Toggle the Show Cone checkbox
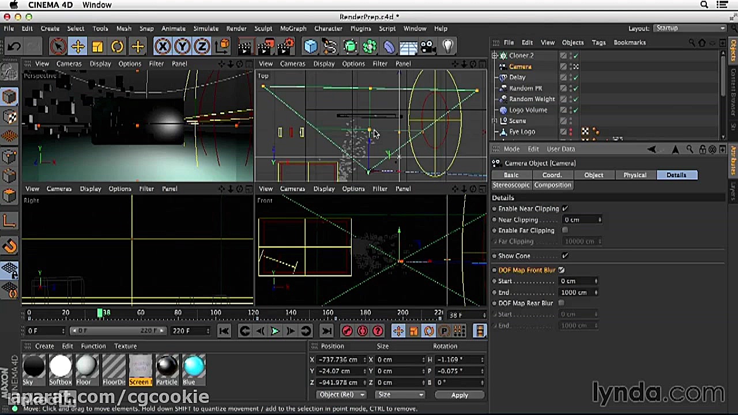This screenshot has width=738, height=415. coord(564,255)
